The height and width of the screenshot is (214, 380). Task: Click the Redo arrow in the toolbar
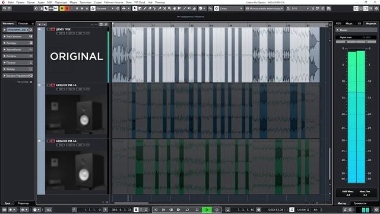[9, 8]
